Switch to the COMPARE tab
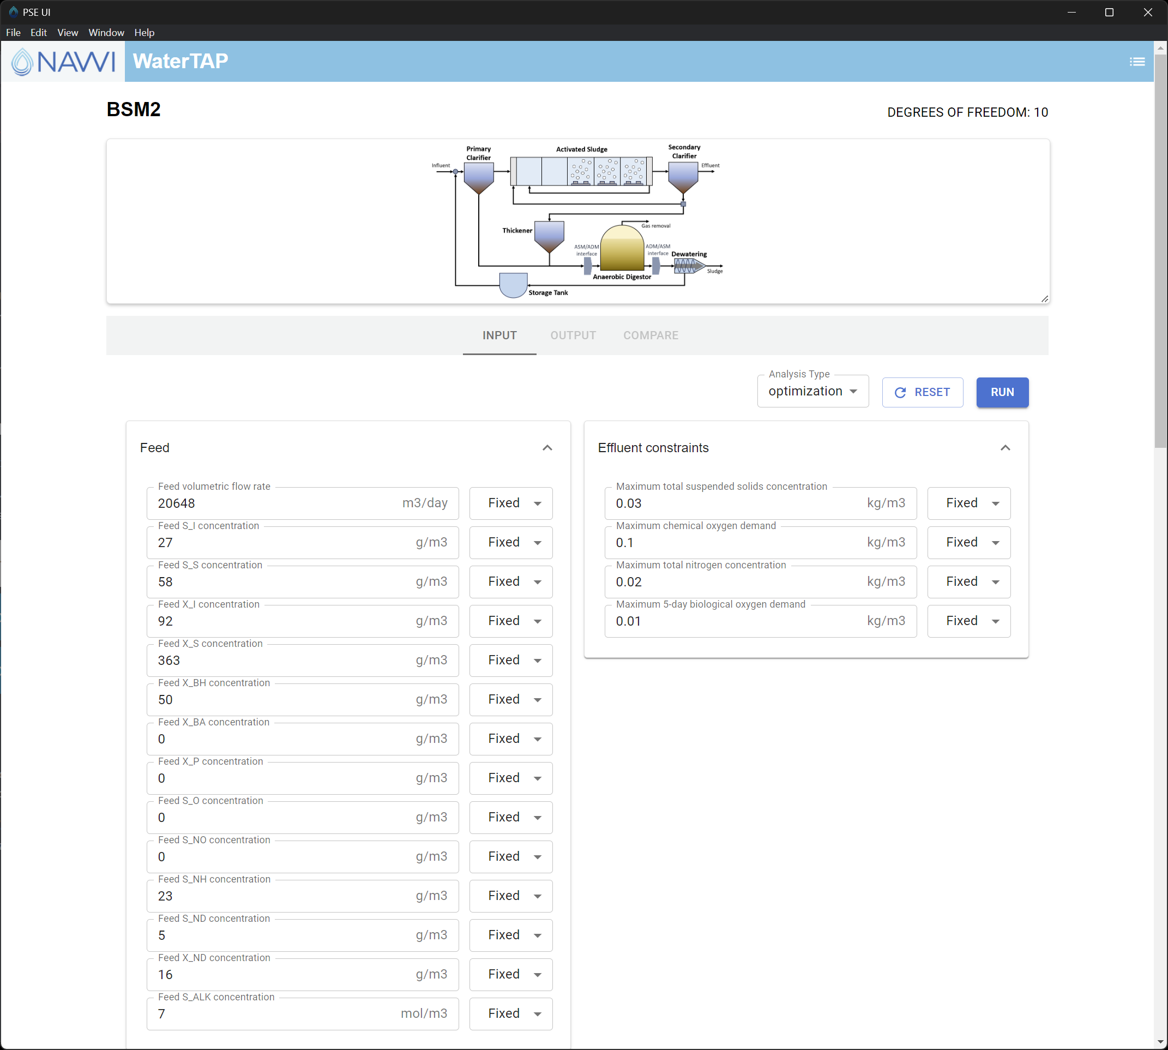Image resolution: width=1168 pixels, height=1050 pixels. tap(651, 335)
